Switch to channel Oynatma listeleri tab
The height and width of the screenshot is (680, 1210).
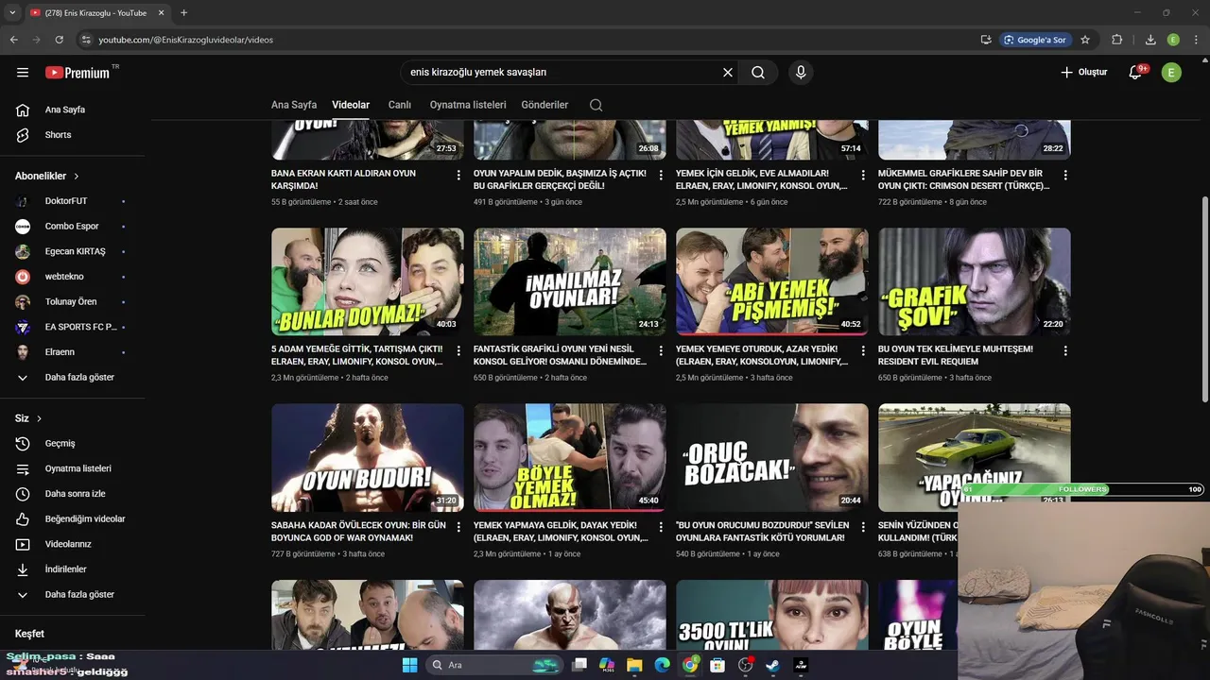click(468, 105)
